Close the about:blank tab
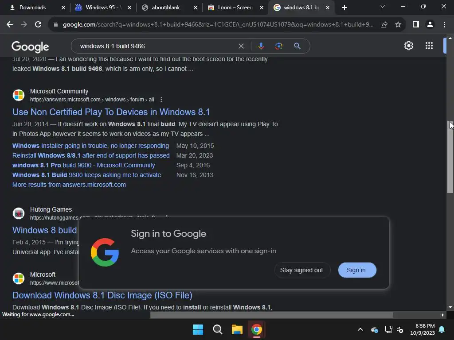 click(x=196, y=8)
